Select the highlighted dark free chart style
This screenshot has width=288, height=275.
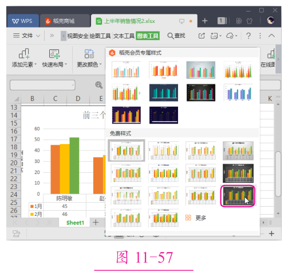click(238, 196)
